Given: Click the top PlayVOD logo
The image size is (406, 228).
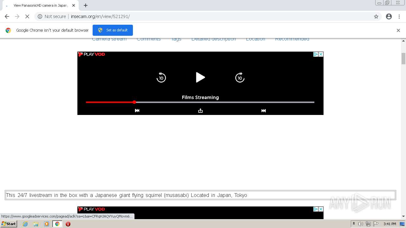Looking at the screenshot, I should [x=91, y=54].
